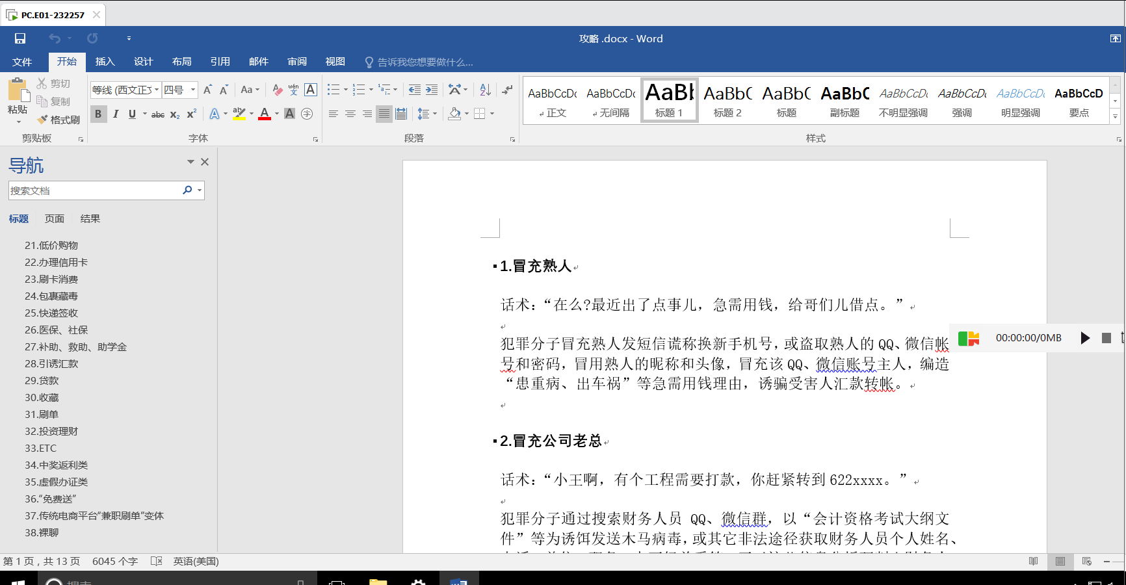Screen dimensions: 1126x585
Task: Apply subscript formatting
Action: point(174,114)
